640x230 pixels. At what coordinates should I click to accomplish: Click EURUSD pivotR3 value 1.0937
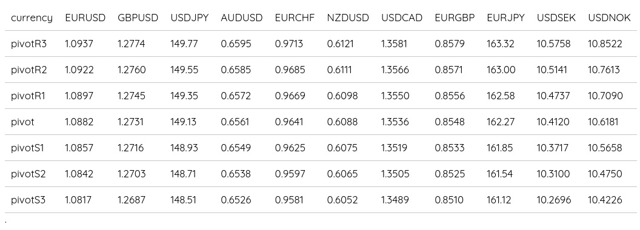79,44
